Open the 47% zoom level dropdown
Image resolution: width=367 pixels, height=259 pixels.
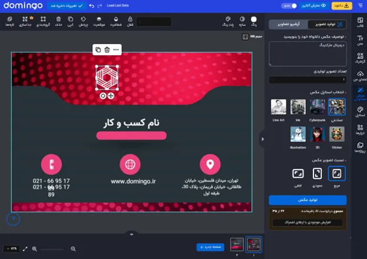[x=11, y=249]
